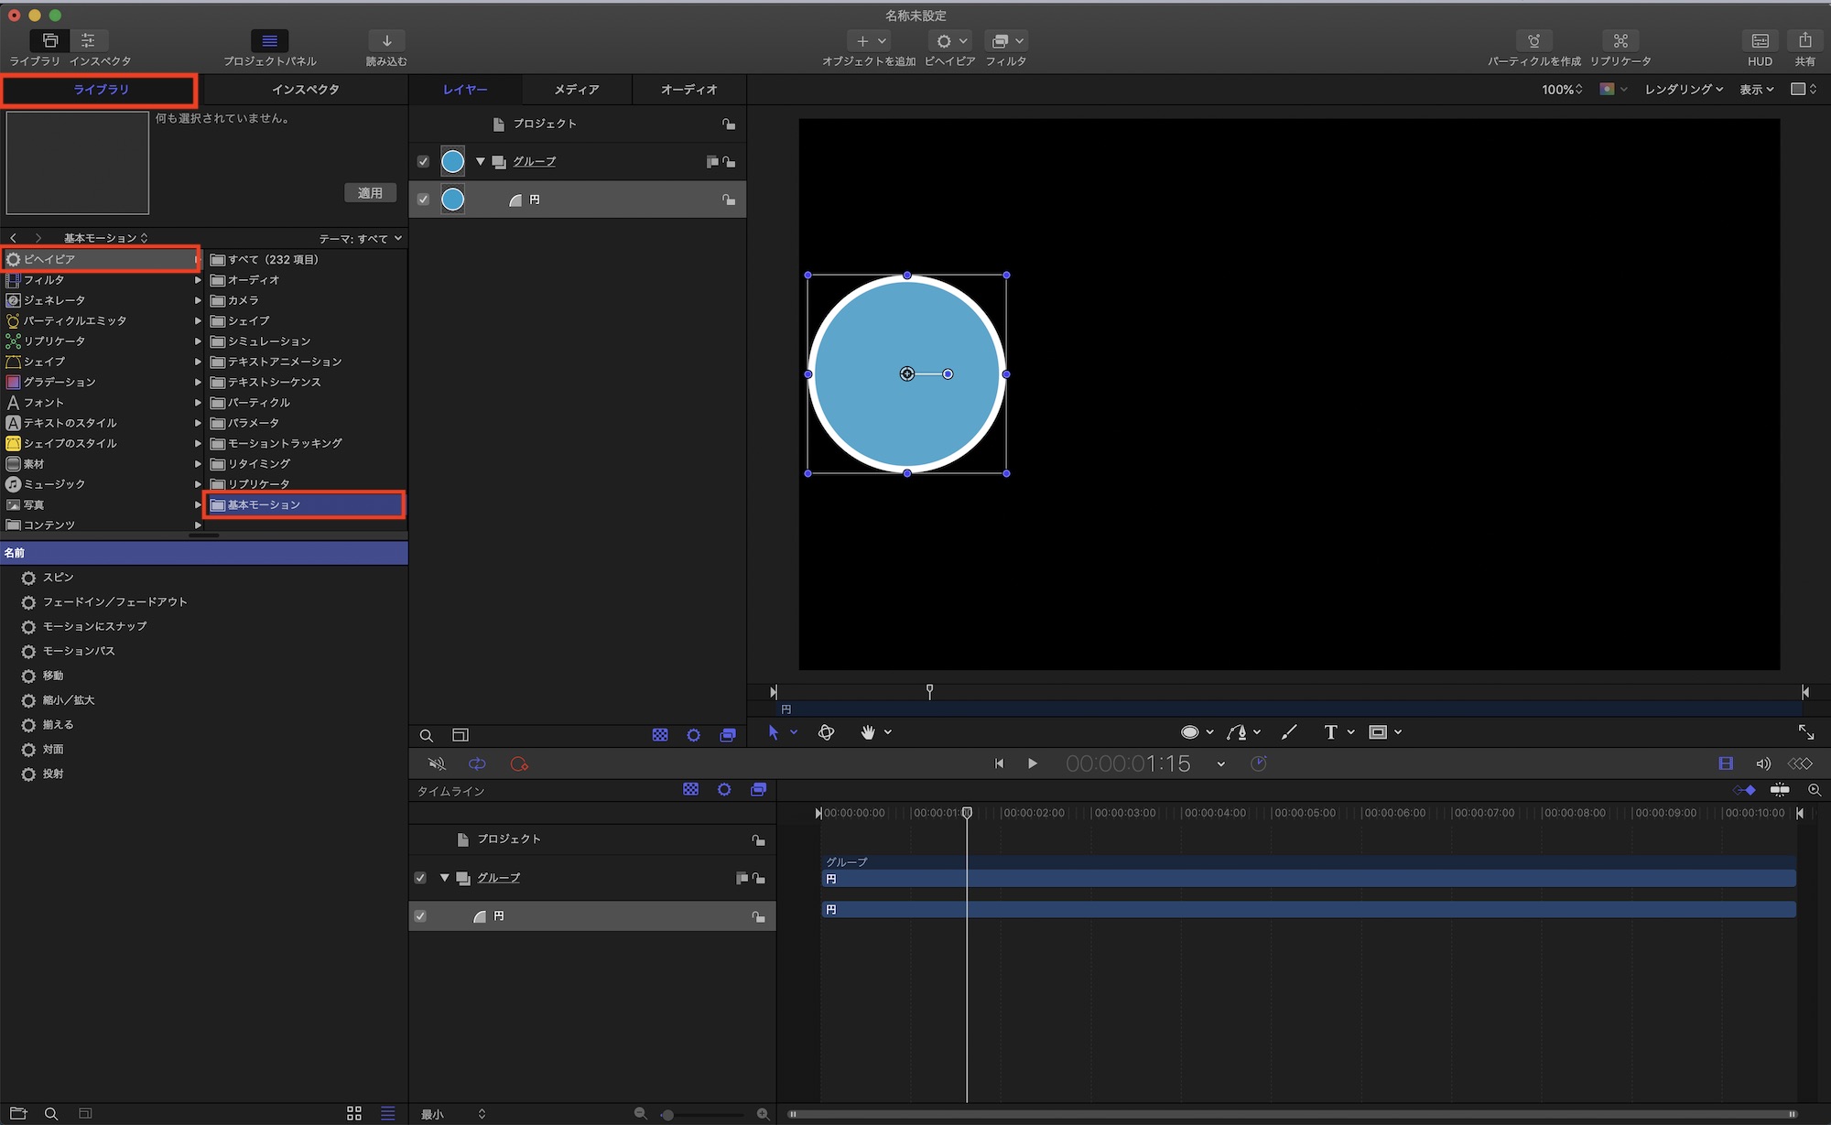The image size is (1831, 1125).
Task: Uncheck the 円 layer checkbox in timeline
Action: coord(420,916)
